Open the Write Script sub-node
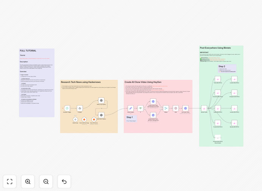The image size is (262, 191). 75,120
